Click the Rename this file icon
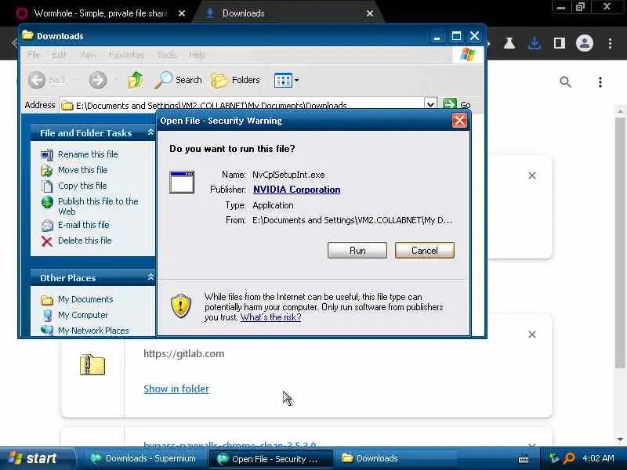Image resolution: width=627 pixels, height=470 pixels. point(47,154)
